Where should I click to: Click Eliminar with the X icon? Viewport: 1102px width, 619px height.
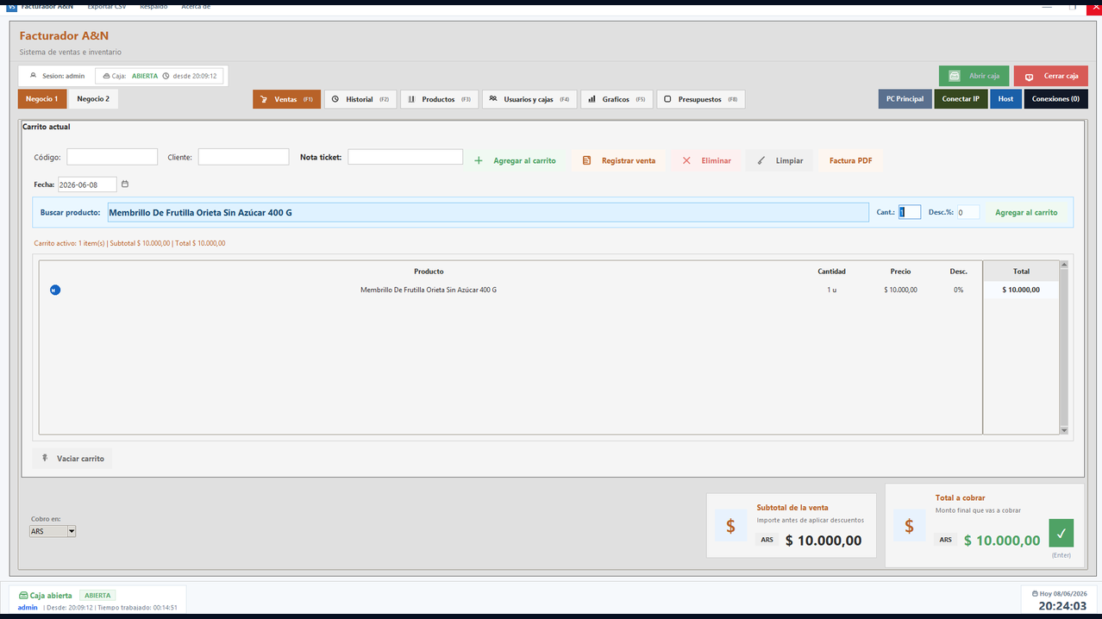706,160
